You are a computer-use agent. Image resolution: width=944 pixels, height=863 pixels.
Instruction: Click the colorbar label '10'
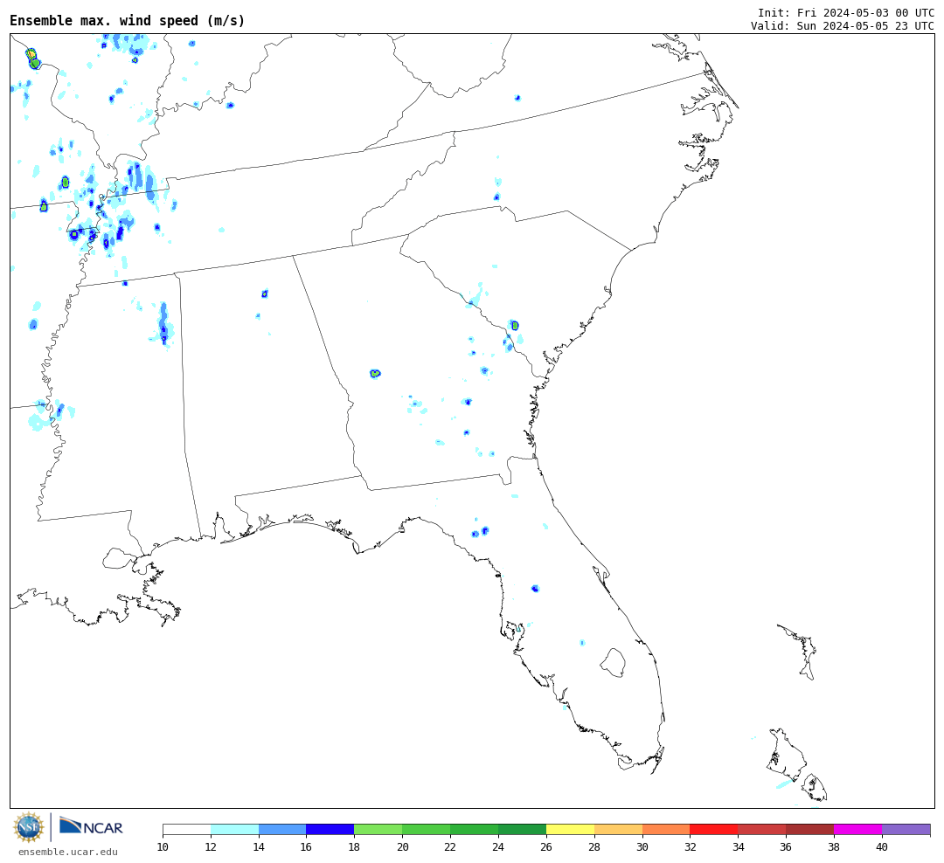click(163, 847)
